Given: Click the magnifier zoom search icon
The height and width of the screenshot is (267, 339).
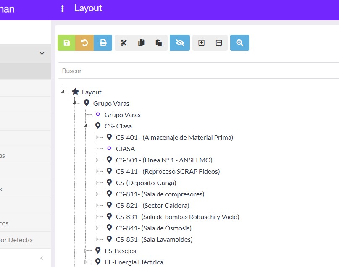Looking at the screenshot, I should [x=239, y=43].
